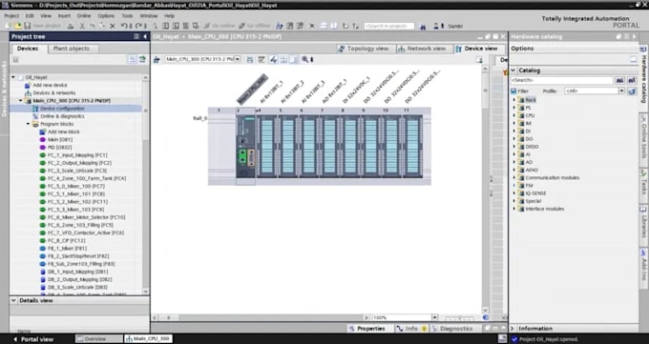This screenshot has width=649, height=344.
Task: Click the Search in project input field
Action: (x=389, y=26)
